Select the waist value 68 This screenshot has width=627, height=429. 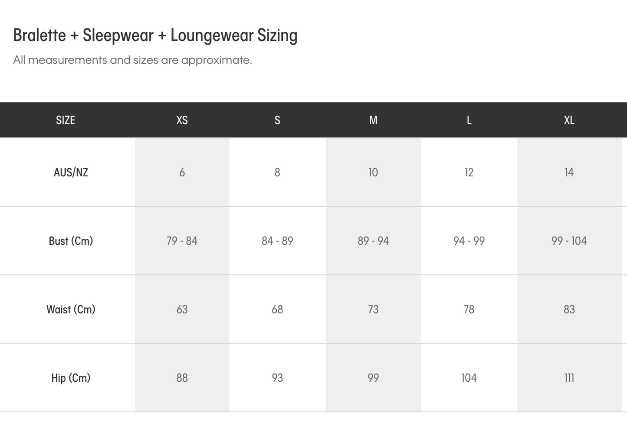coord(277,309)
